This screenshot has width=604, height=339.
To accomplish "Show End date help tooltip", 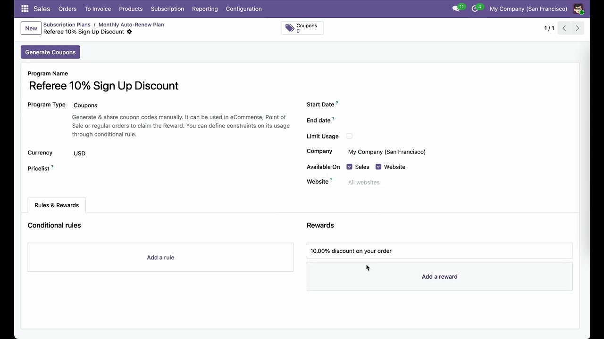I will (333, 119).
